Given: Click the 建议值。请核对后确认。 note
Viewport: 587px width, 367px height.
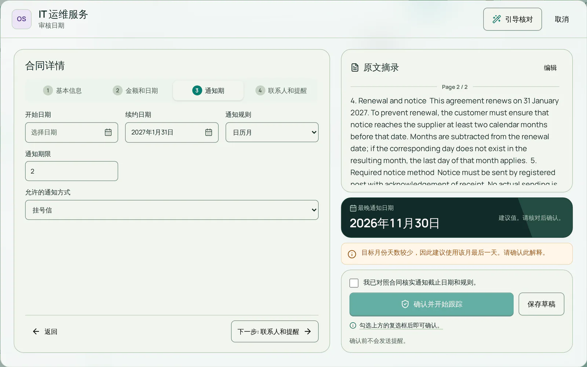Looking at the screenshot, I should pos(530,218).
